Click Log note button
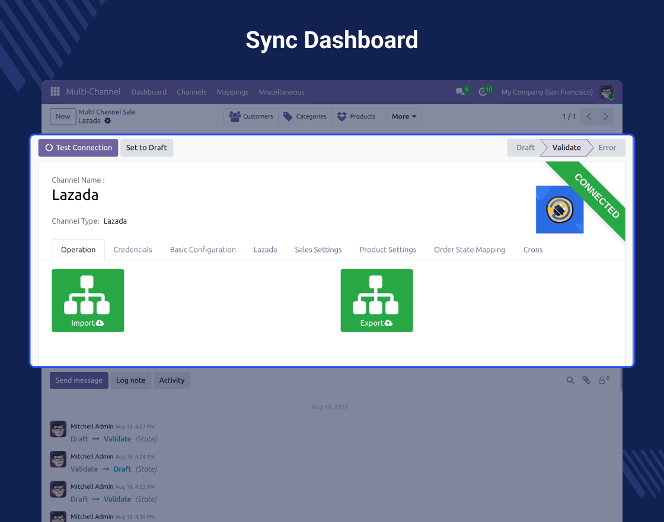664x522 pixels. (131, 380)
